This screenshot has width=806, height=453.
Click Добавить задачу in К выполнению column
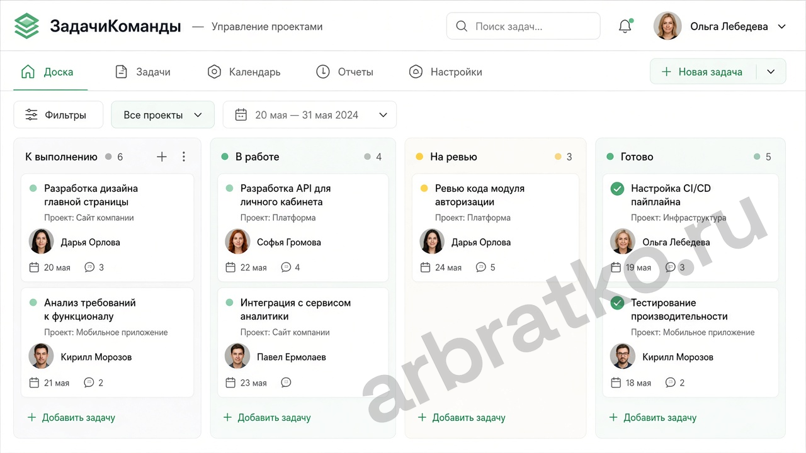click(71, 417)
